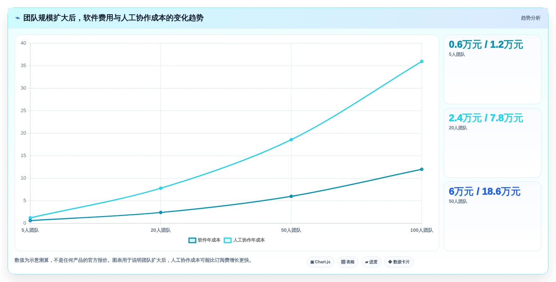Viewport: 556px width, 282px height.
Task: Click the 100人团队 x-axis label
Action: (422, 230)
